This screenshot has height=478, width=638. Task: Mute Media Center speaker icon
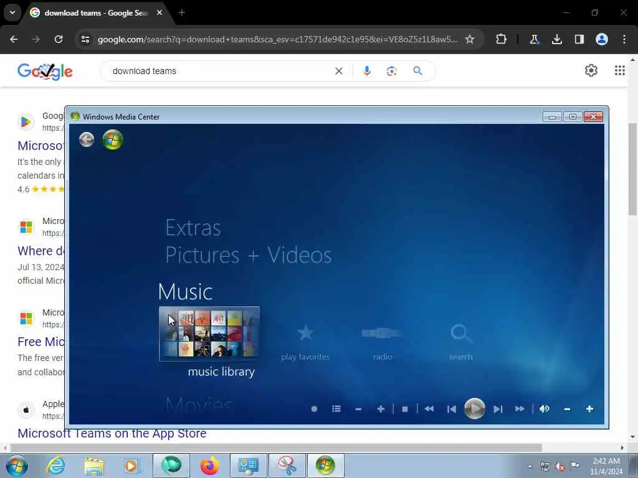tap(545, 409)
